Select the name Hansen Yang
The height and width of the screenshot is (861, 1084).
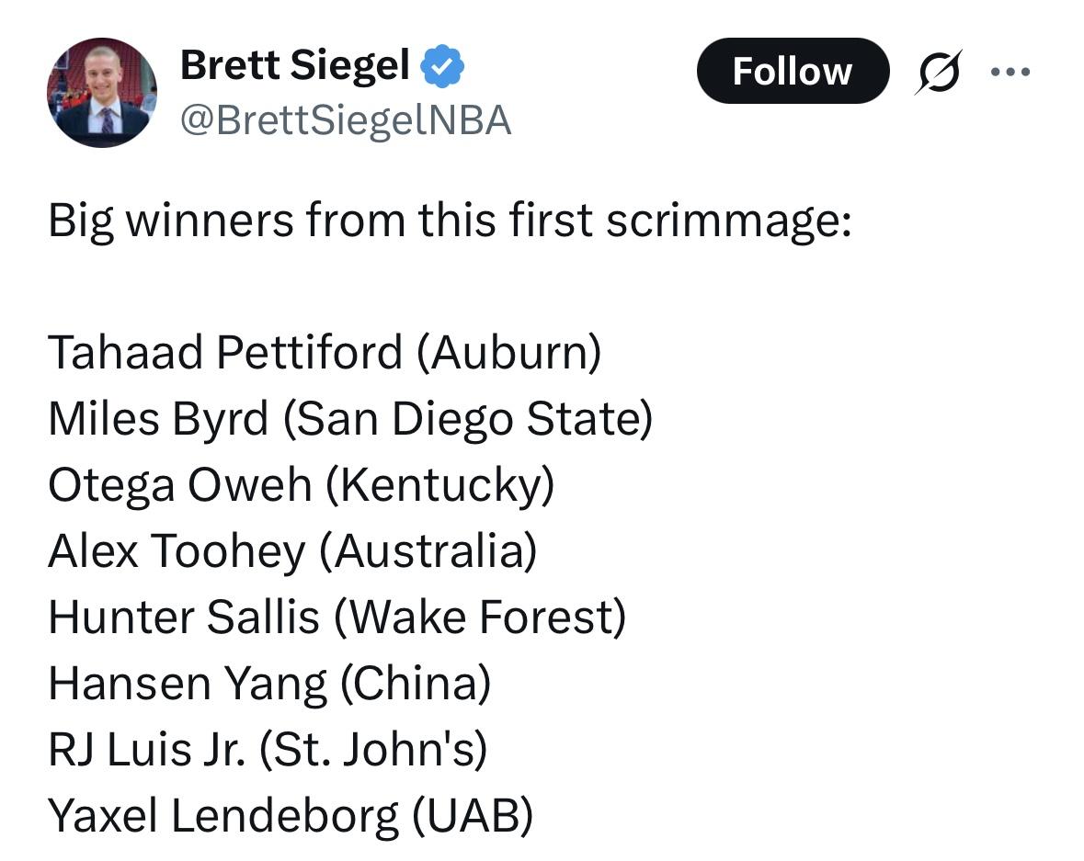[x=187, y=684]
